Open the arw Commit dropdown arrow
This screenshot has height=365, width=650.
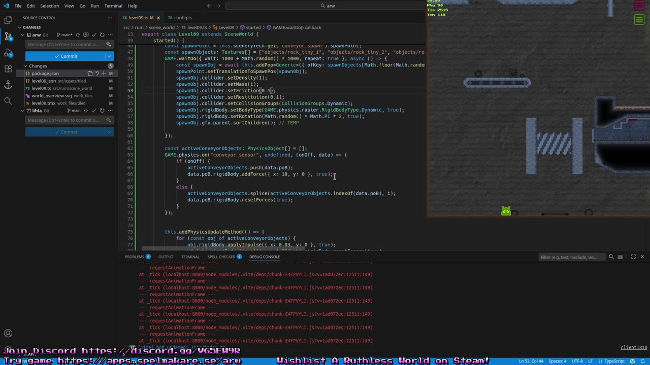pyautogui.click(x=109, y=56)
